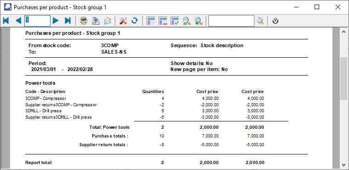Export the report to file
This screenshot has width=349, height=170.
[96, 21]
